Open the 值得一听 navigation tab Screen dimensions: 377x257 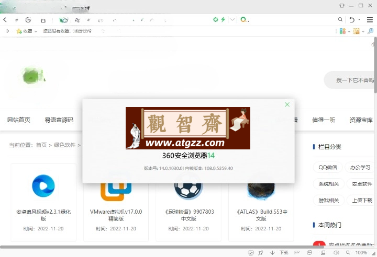(x=324, y=120)
